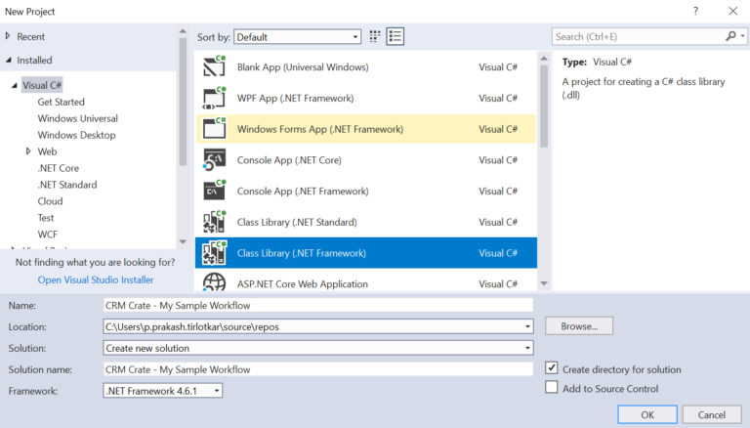The width and height of the screenshot is (750, 428).
Task: Select Class Library (.NET Standard) template
Action: tap(366, 222)
